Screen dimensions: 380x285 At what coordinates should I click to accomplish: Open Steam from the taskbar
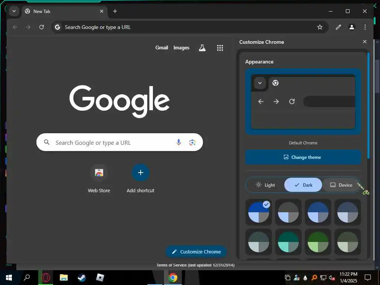click(x=82, y=278)
